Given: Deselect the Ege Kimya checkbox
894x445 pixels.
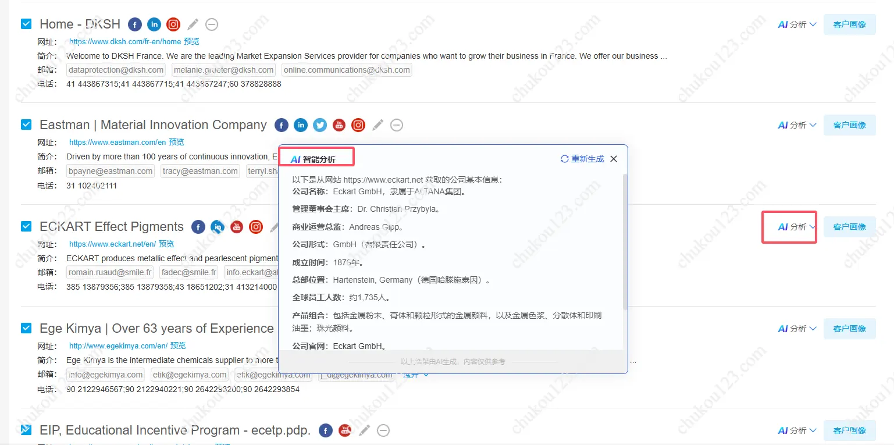Looking at the screenshot, I should 26,328.
